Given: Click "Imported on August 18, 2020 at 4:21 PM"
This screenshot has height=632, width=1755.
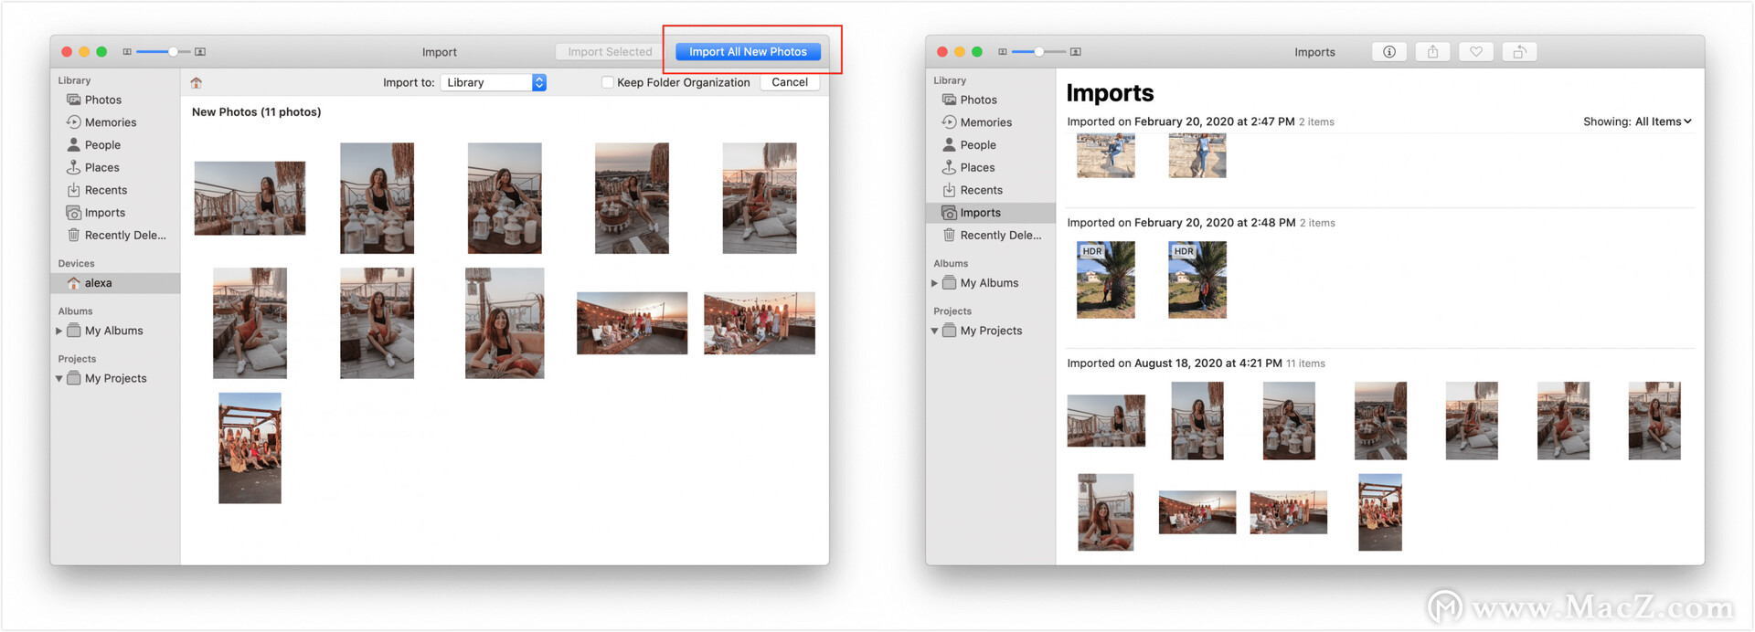Looking at the screenshot, I should click(x=1175, y=363).
